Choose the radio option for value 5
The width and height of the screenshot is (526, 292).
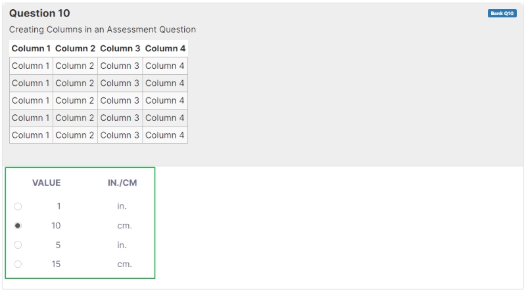pyautogui.click(x=18, y=245)
